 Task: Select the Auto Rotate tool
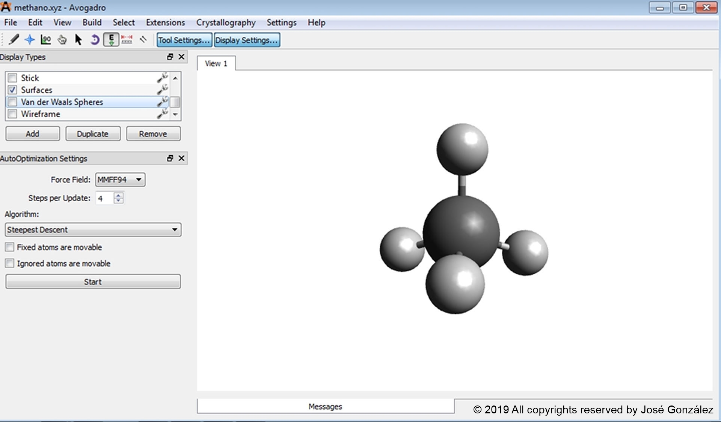point(95,40)
